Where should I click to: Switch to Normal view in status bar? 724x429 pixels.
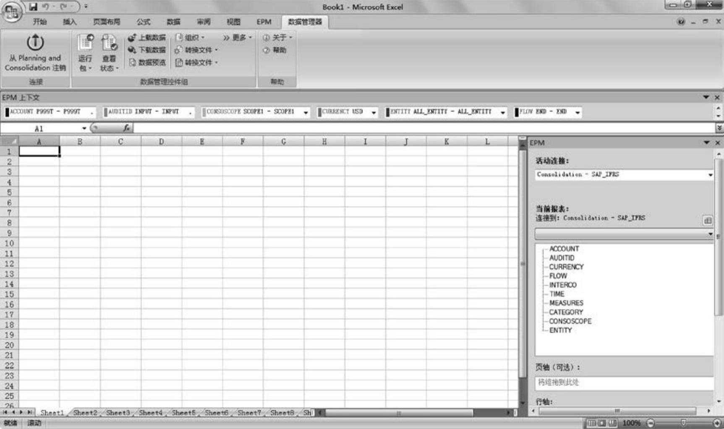point(591,423)
